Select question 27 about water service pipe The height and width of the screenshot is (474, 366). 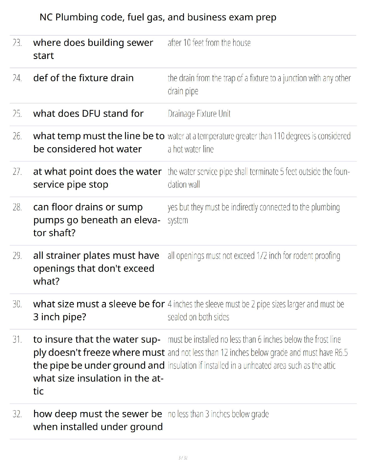[97, 178]
